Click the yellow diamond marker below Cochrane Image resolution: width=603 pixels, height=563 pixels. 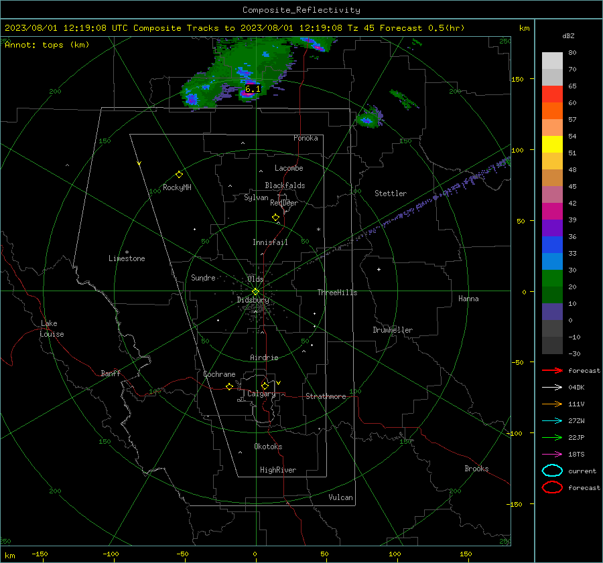[229, 387]
